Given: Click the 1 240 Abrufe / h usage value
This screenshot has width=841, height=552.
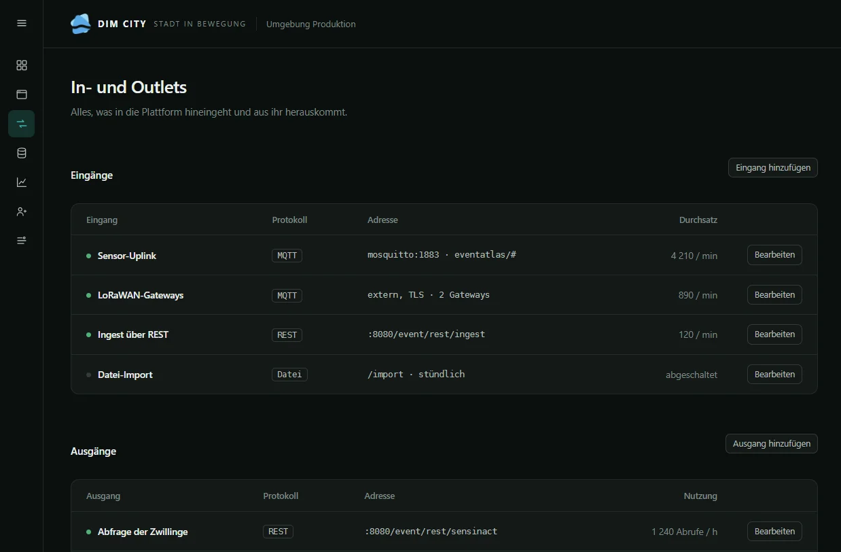Looking at the screenshot, I should [685, 532].
